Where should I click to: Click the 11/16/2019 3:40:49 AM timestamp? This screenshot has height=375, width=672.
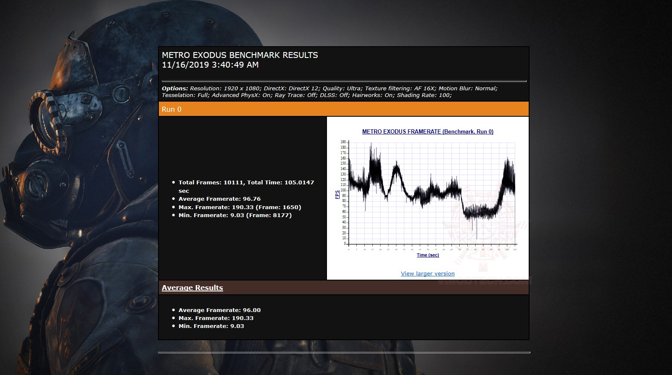(x=210, y=65)
